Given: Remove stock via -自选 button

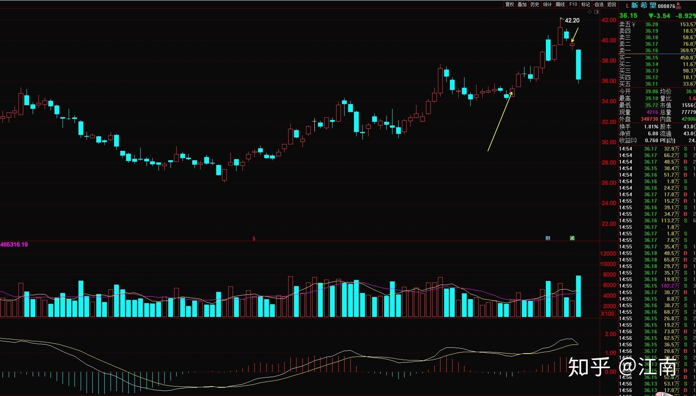Looking at the screenshot, I should coord(599,4).
